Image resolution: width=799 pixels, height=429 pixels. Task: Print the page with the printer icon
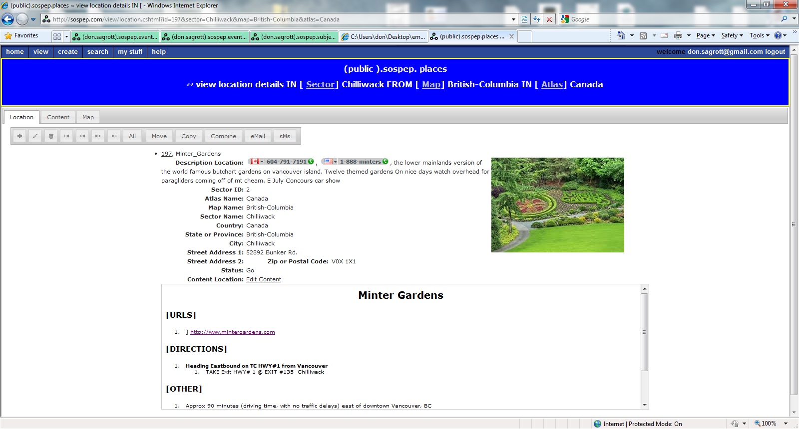tap(678, 35)
